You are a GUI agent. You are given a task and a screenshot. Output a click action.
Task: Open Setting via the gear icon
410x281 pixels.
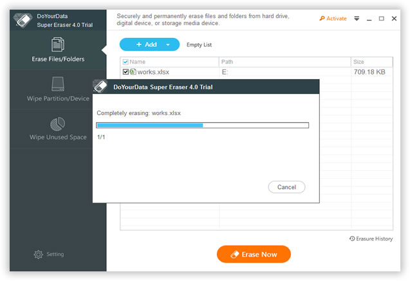click(39, 254)
